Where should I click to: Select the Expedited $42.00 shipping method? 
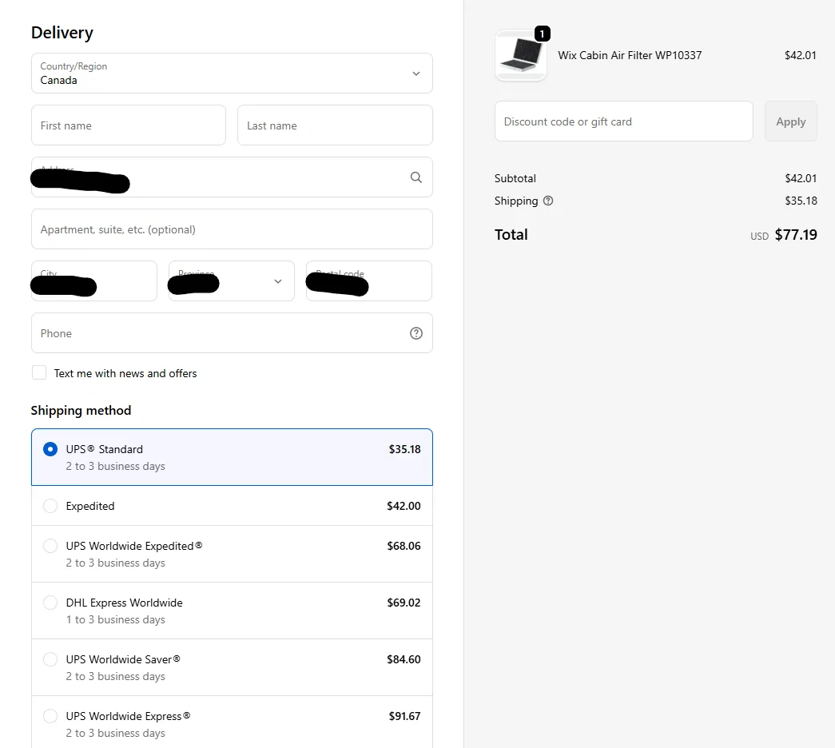[50, 506]
